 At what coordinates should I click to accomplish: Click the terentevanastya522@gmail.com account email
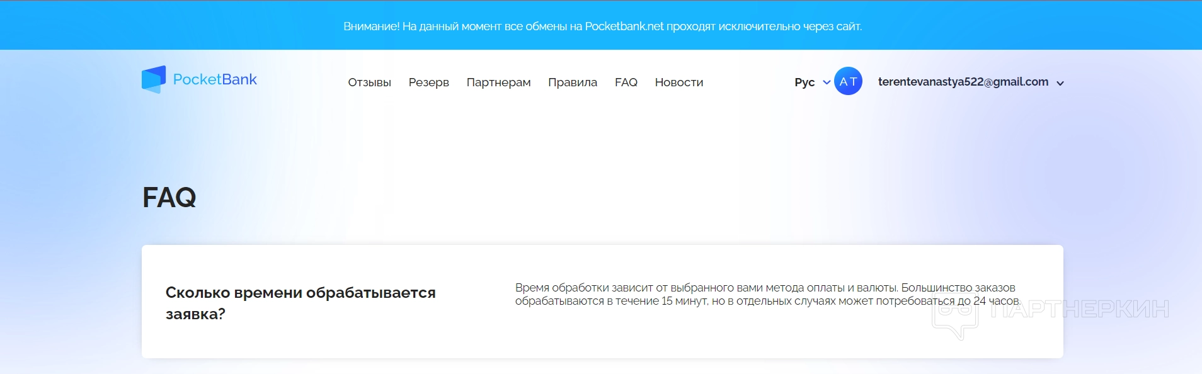click(963, 82)
